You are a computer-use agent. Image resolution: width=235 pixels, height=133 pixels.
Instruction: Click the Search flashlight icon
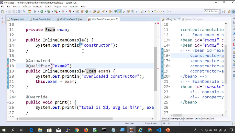(103, 11)
